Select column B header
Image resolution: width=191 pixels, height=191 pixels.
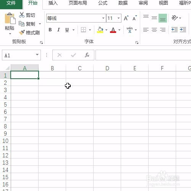52,68
